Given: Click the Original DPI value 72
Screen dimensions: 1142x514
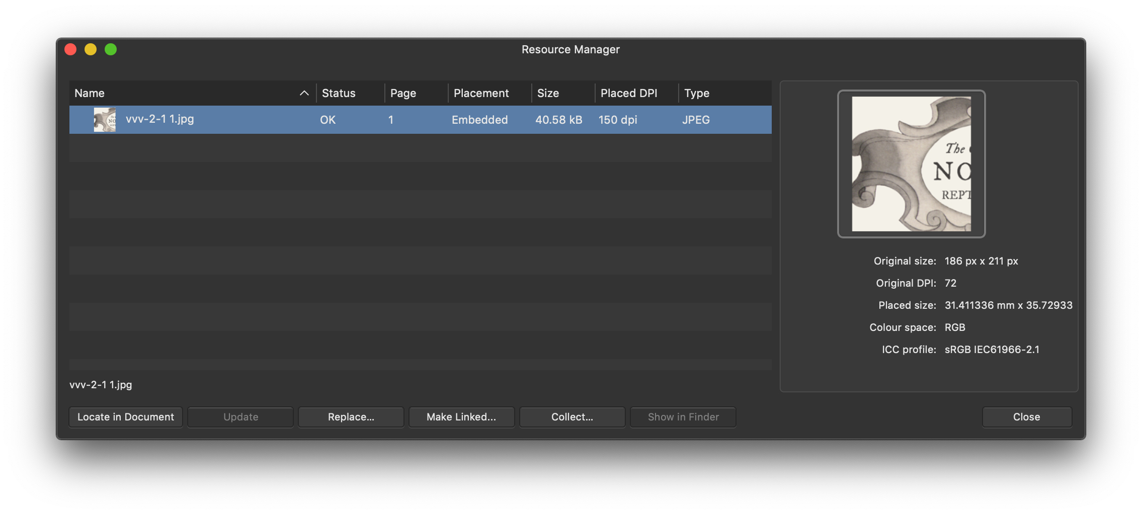Looking at the screenshot, I should (950, 283).
